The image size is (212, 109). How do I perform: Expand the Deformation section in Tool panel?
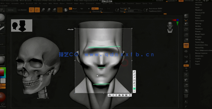pos(199,21)
